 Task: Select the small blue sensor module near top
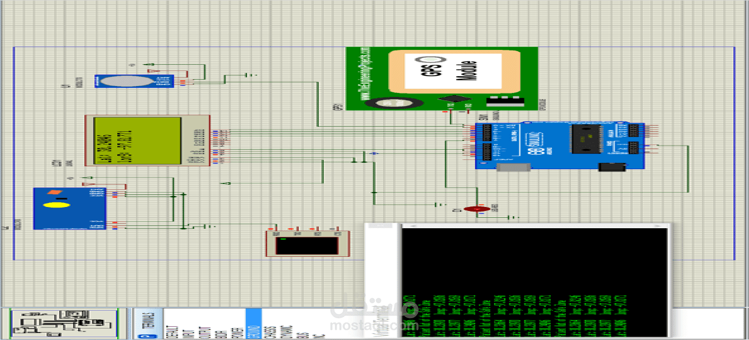[x=135, y=82]
